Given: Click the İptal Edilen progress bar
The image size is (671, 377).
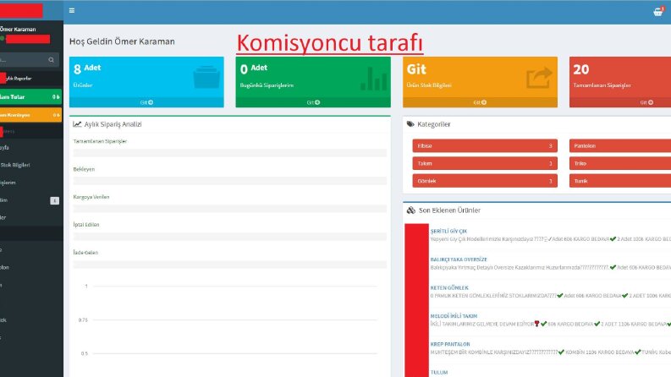Looking at the screenshot, I should coord(230,237).
